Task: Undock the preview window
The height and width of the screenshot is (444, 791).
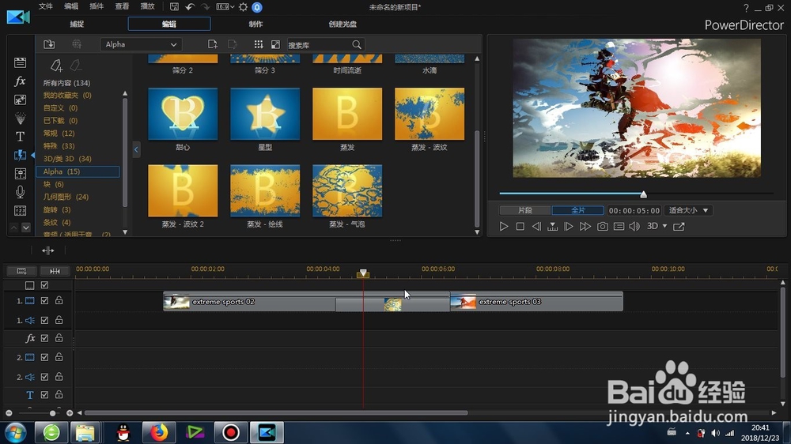Action: click(x=679, y=226)
